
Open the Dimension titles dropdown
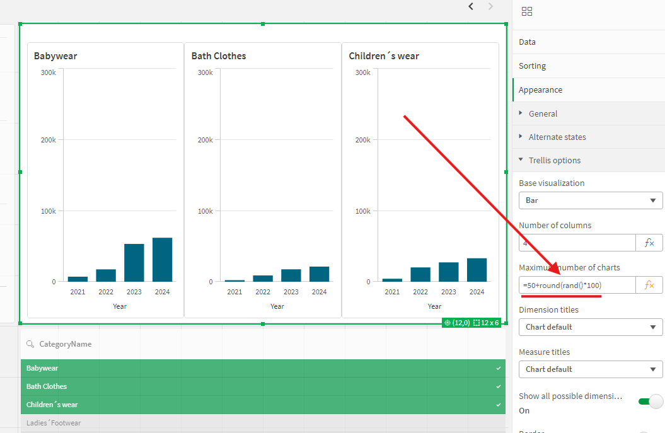tap(590, 326)
